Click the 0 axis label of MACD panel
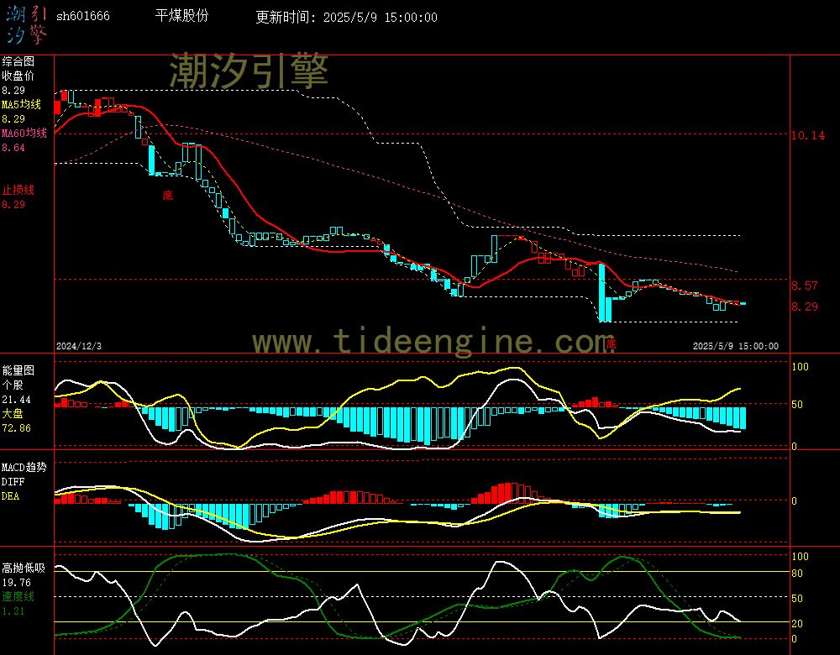The image size is (840, 655). coord(795,500)
